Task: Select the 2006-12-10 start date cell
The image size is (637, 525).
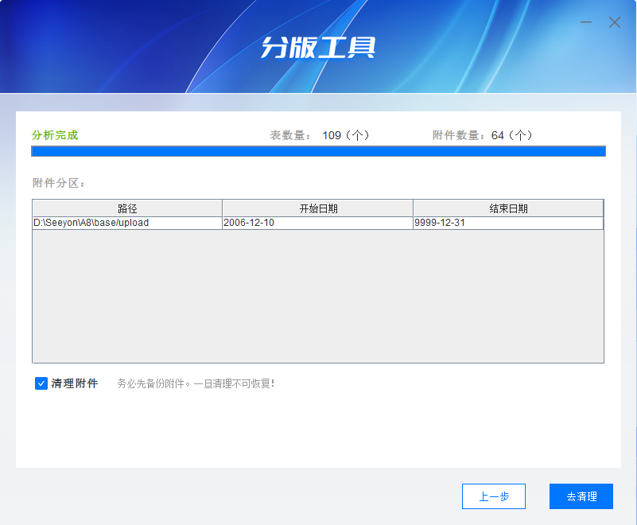Action: coord(318,224)
